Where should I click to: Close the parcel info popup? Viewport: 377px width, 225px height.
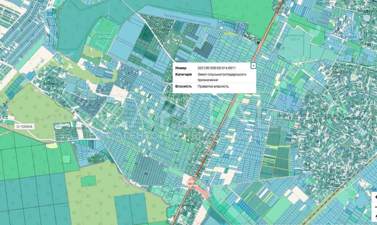253,66
